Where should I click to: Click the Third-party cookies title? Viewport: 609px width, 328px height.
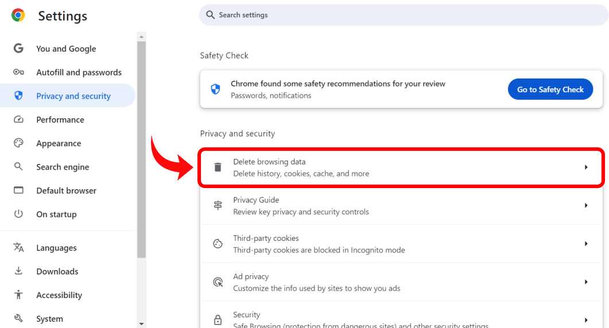[x=266, y=238]
